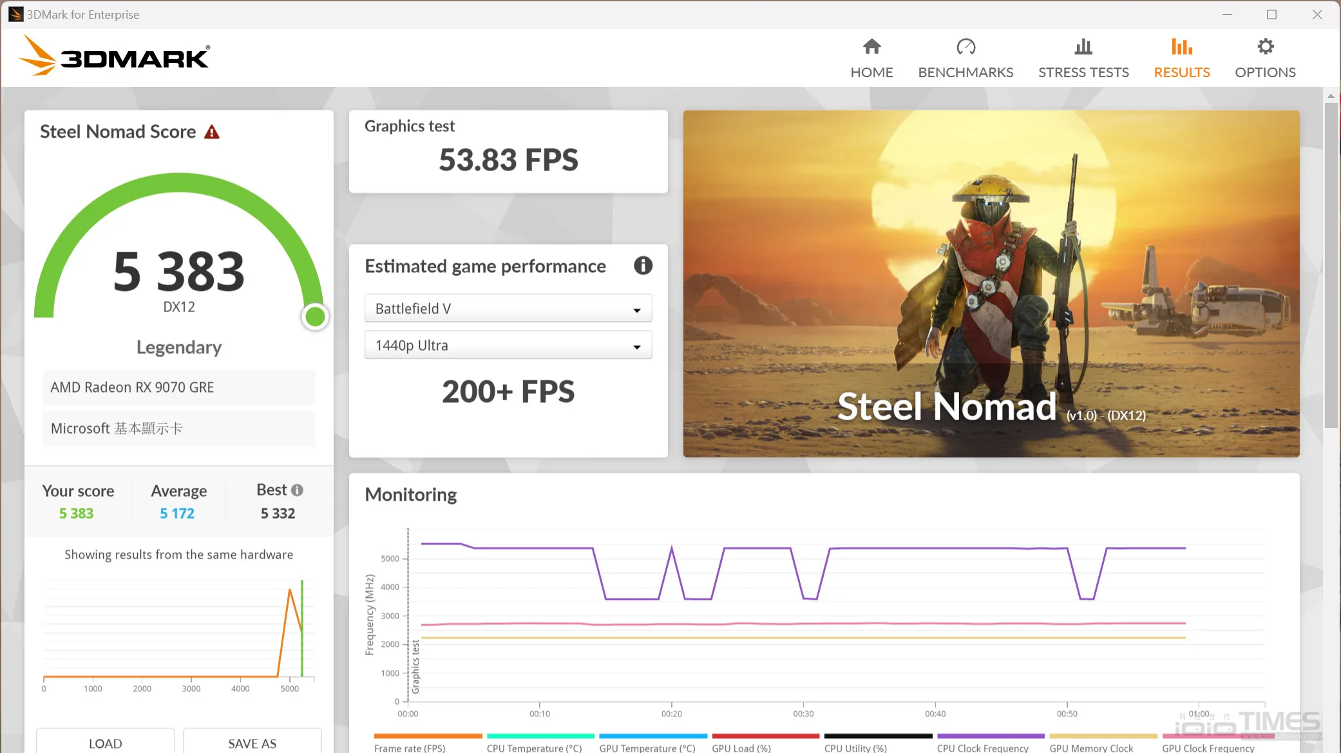The width and height of the screenshot is (1341, 753).
Task: Click the green dot on the score gauge
Action: tap(315, 317)
